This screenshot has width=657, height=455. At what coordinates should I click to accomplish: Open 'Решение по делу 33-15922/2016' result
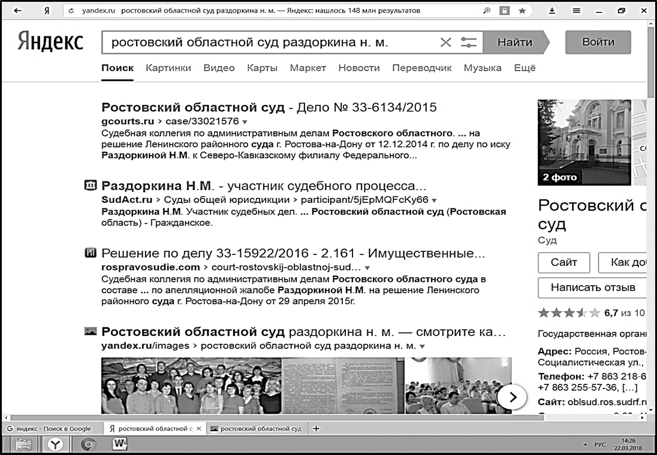pos(293,253)
